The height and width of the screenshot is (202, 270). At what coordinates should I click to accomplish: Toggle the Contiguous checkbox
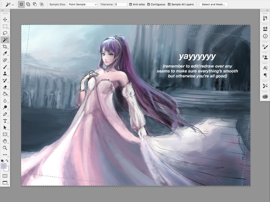click(148, 4)
